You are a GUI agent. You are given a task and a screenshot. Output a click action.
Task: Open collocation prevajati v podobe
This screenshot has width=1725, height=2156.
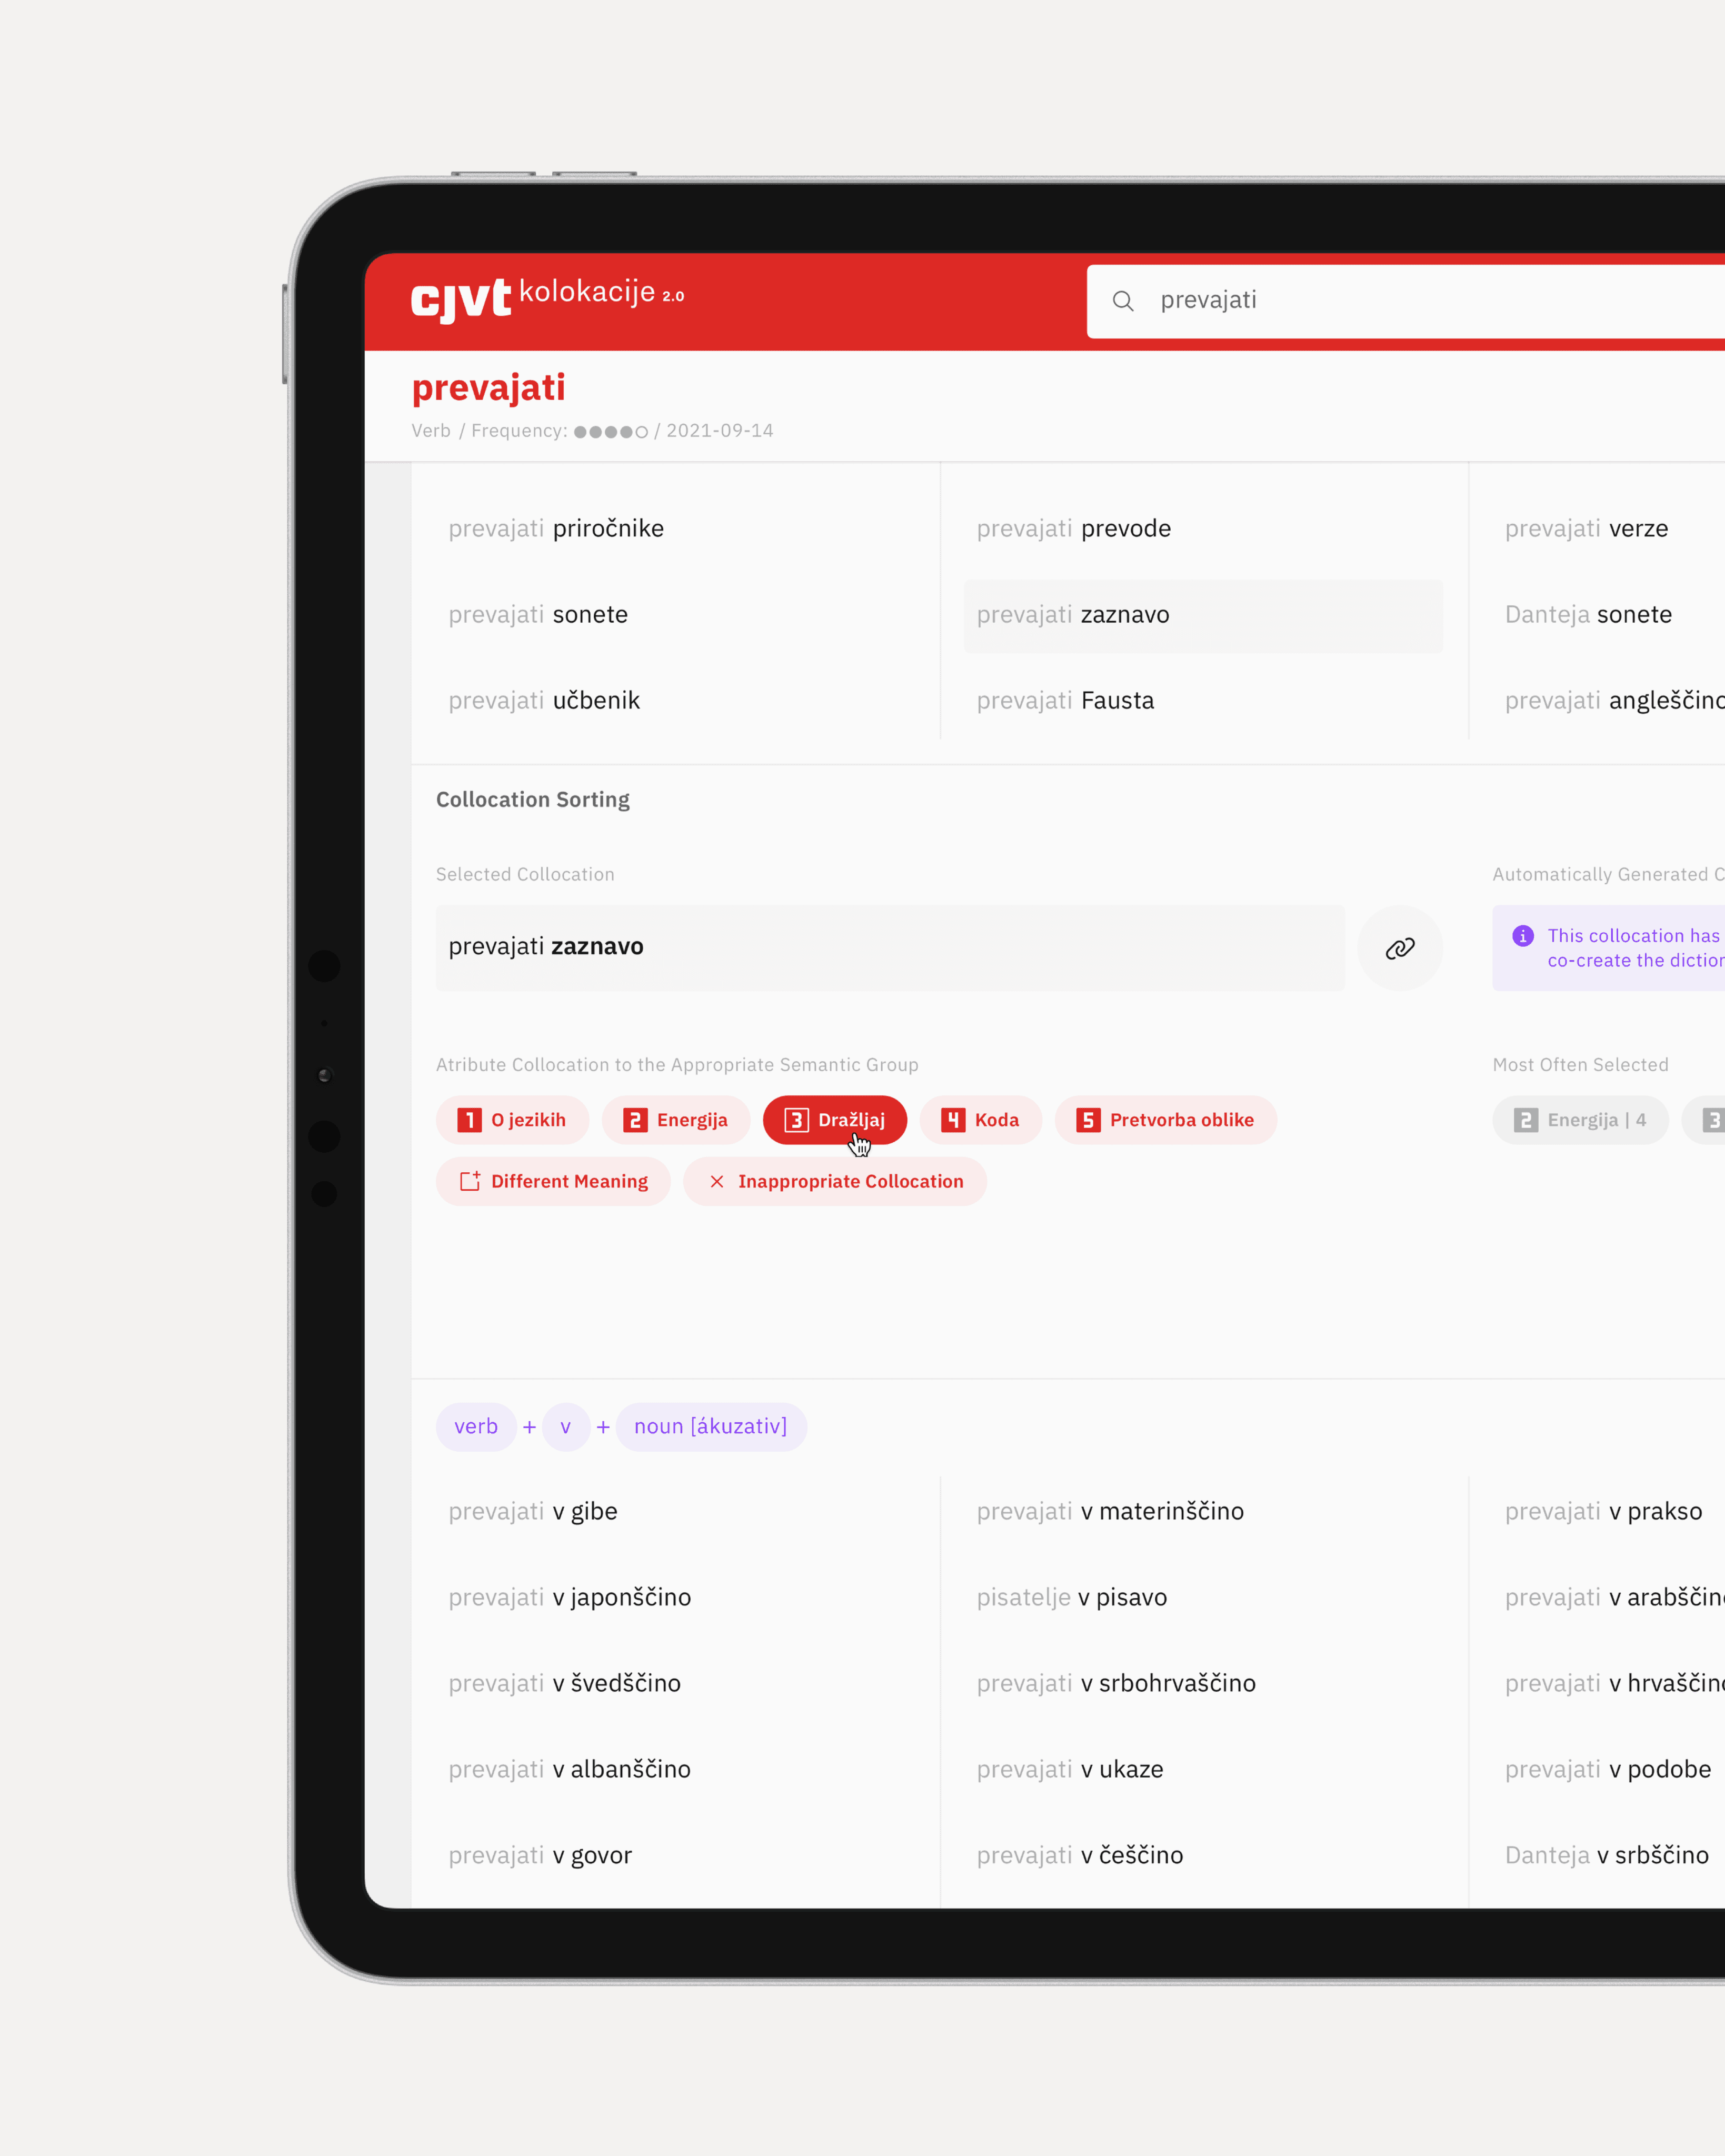pyautogui.click(x=1608, y=1769)
